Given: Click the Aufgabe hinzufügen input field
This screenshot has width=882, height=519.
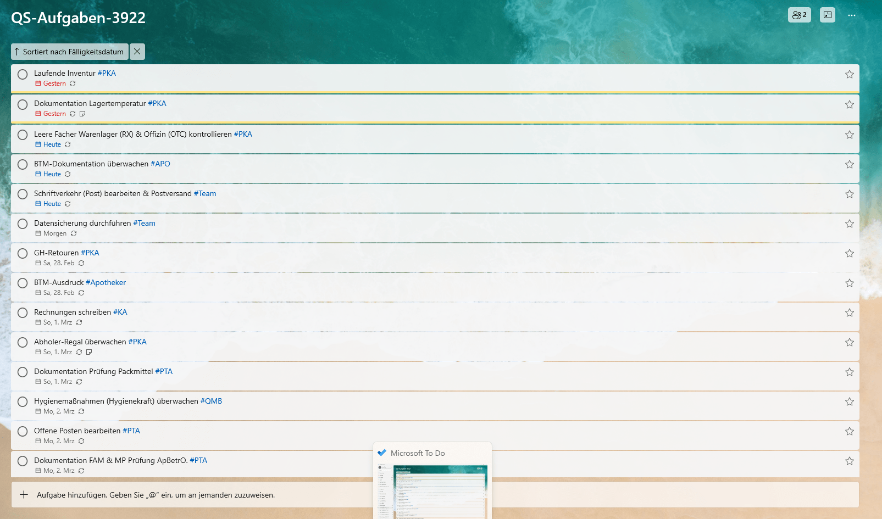Looking at the screenshot, I should pos(156,495).
